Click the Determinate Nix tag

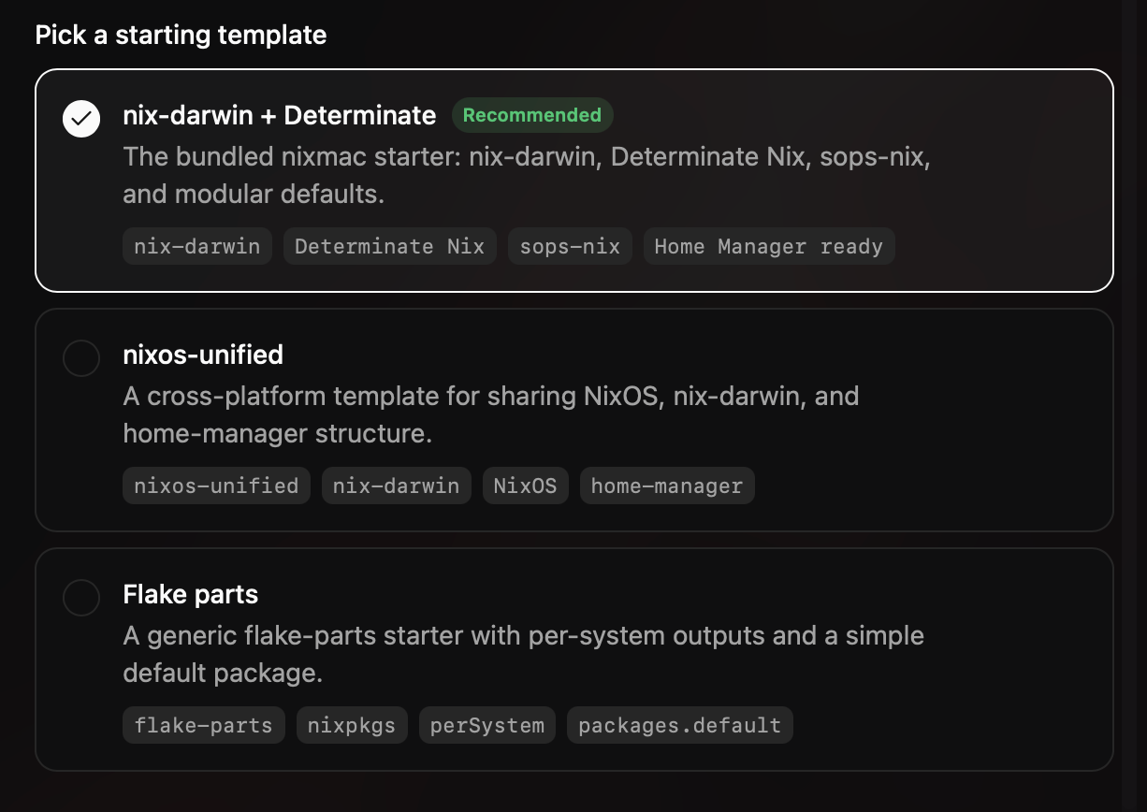390,246
